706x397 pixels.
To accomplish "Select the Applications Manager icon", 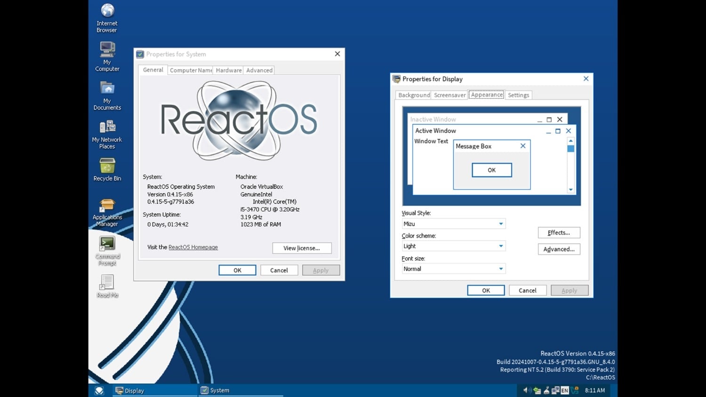I will 107,213.
